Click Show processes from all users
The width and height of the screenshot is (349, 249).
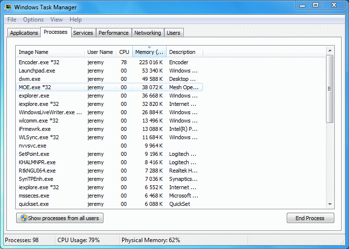click(x=60, y=218)
